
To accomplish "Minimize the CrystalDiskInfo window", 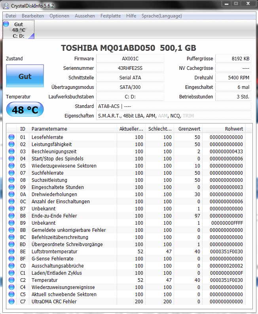I will tap(226, 4).
